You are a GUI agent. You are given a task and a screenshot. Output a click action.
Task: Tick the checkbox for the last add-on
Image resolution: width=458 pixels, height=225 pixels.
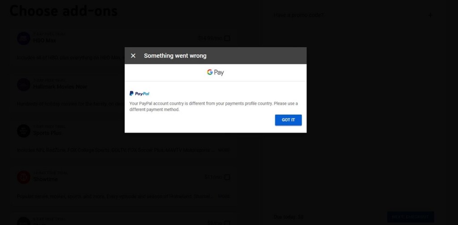pyautogui.click(x=227, y=223)
